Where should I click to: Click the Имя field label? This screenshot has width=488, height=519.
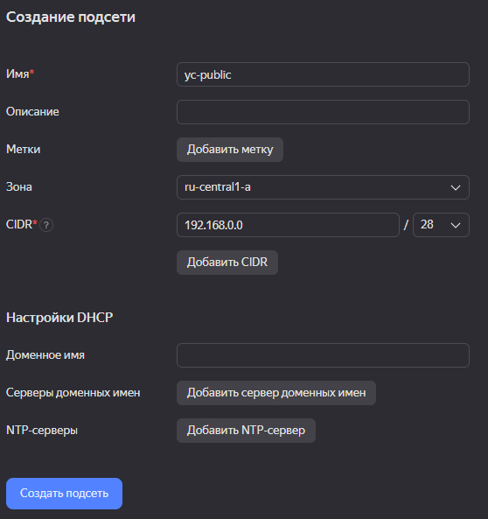(x=17, y=74)
